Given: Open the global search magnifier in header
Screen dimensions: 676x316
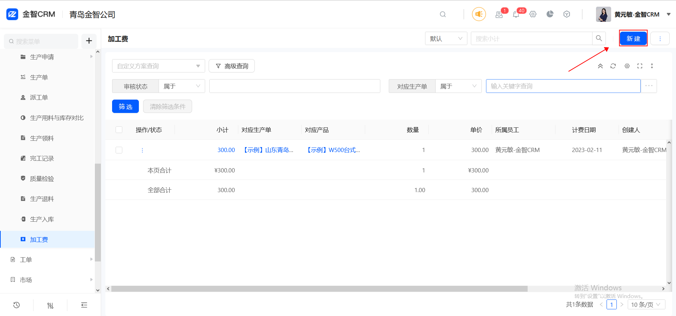Looking at the screenshot, I should click(443, 14).
